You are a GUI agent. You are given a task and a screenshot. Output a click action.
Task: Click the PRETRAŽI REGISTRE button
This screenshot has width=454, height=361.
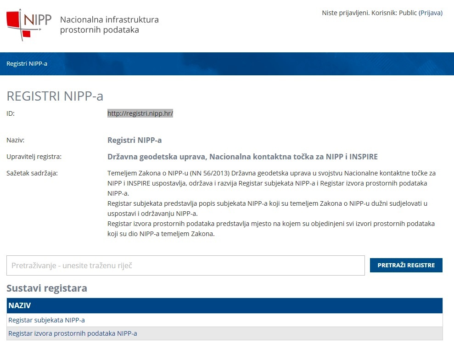pos(406,265)
